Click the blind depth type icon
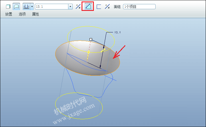 click(x=26, y=7)
